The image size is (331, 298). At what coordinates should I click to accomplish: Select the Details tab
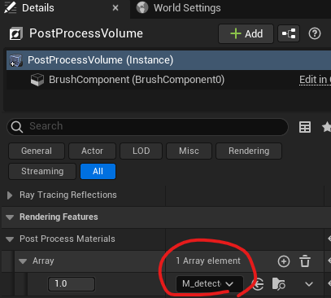click(38, 8)
